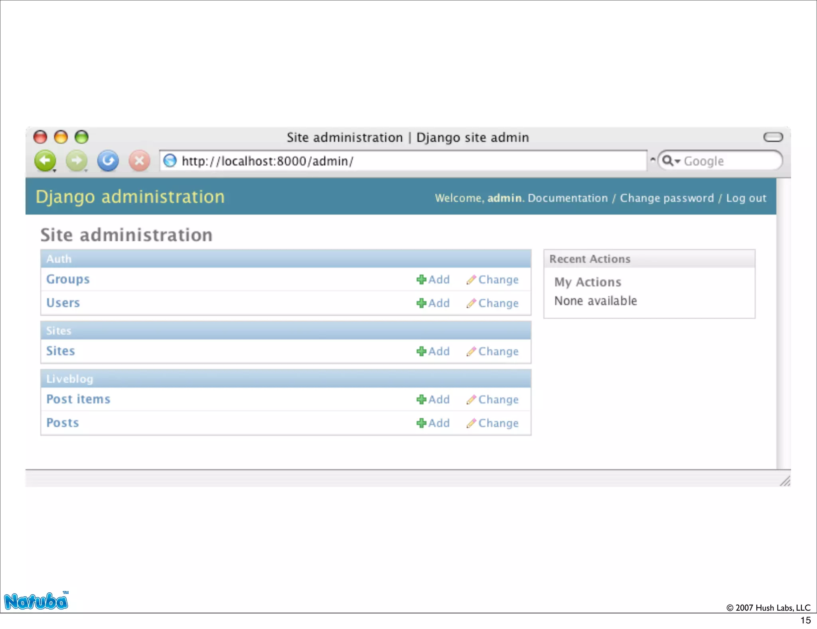The height and width of the screenshot is (629, 817).
Task: Click the Recent Actions panel header
Action: (649, 259)
